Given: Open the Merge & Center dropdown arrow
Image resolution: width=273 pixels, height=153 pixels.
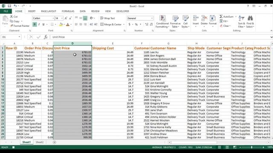Looking at the screenshot, I should pyautogui.click(x=124, y=25).
